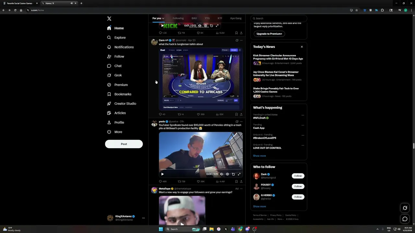Open floating chat messages button
The height and width of the screenshot is (233, 415).
point(405,219)
